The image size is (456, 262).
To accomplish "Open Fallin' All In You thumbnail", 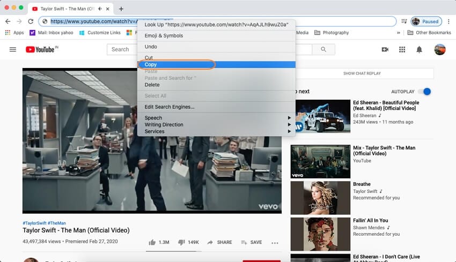I will (x=320, y=234).
